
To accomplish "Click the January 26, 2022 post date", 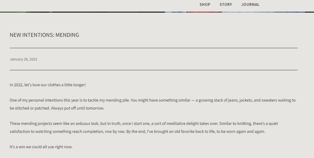I will (x=24, y=59).
